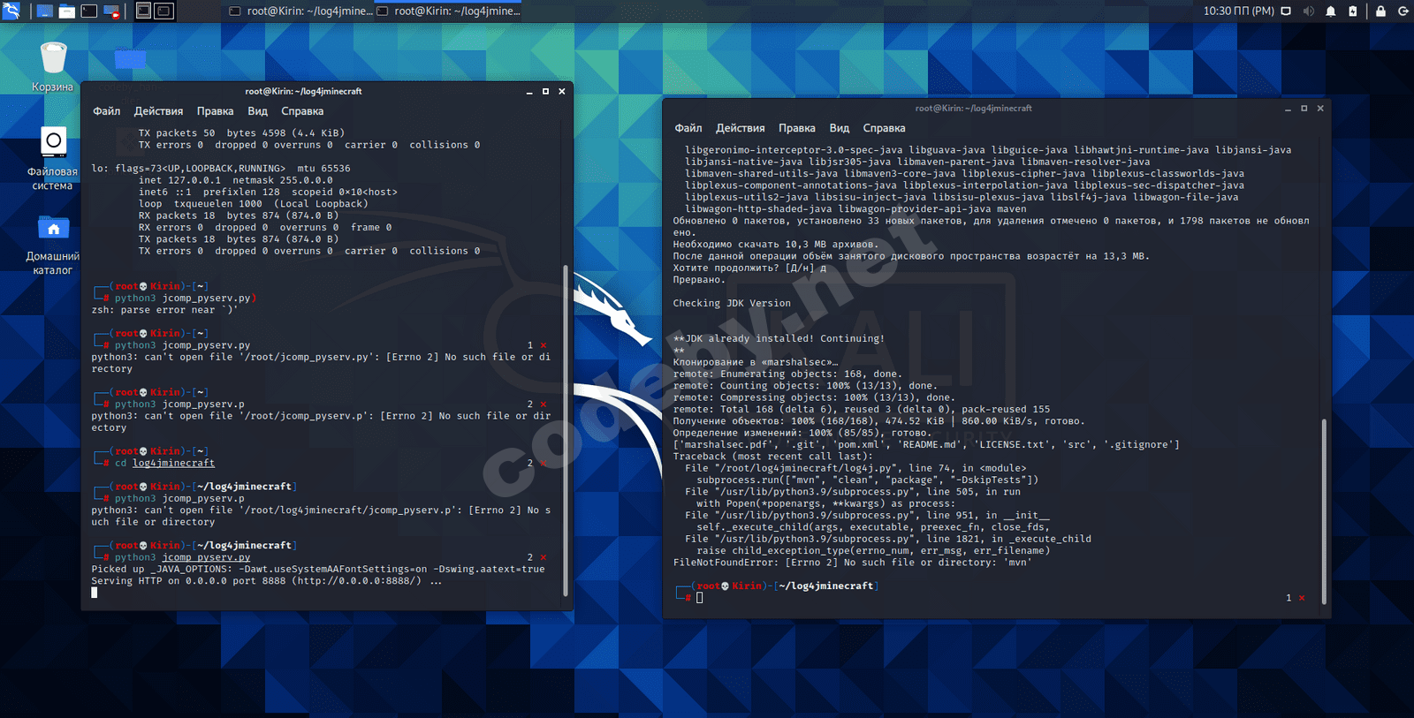Select the first root@Kirin taskbar window button
1414x718 pixels.
tap(301, 11)
